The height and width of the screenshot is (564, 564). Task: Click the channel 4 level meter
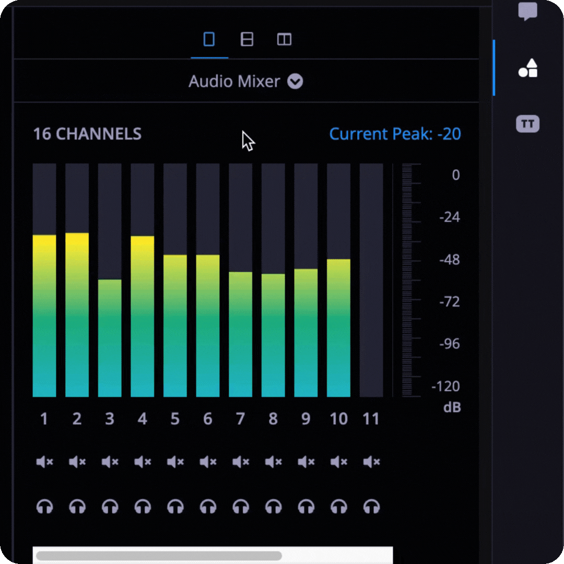(x=143, y=280)
